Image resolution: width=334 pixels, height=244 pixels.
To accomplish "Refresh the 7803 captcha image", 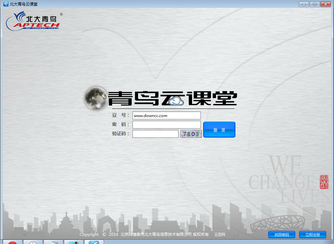I will coord(191,134).
